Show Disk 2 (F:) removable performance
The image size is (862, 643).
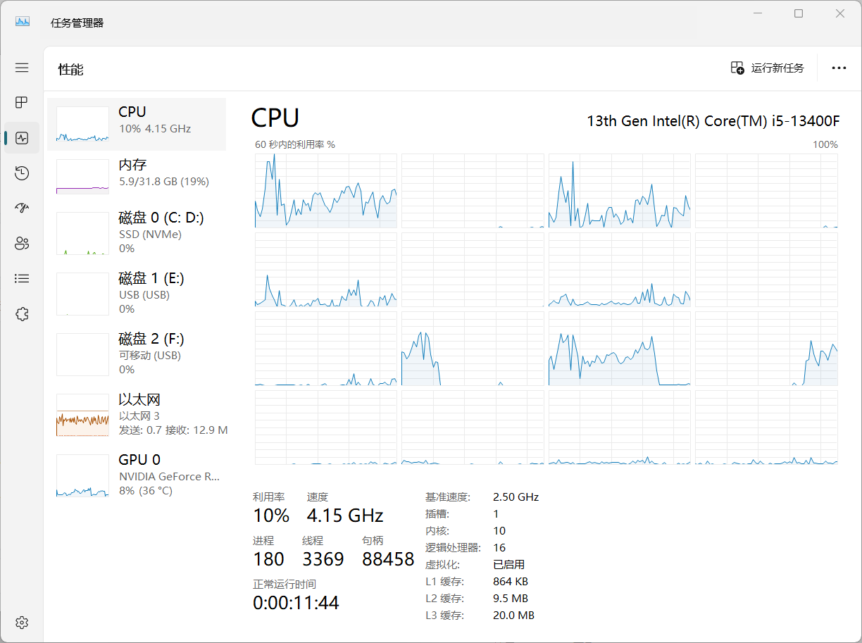click(137, 354)
